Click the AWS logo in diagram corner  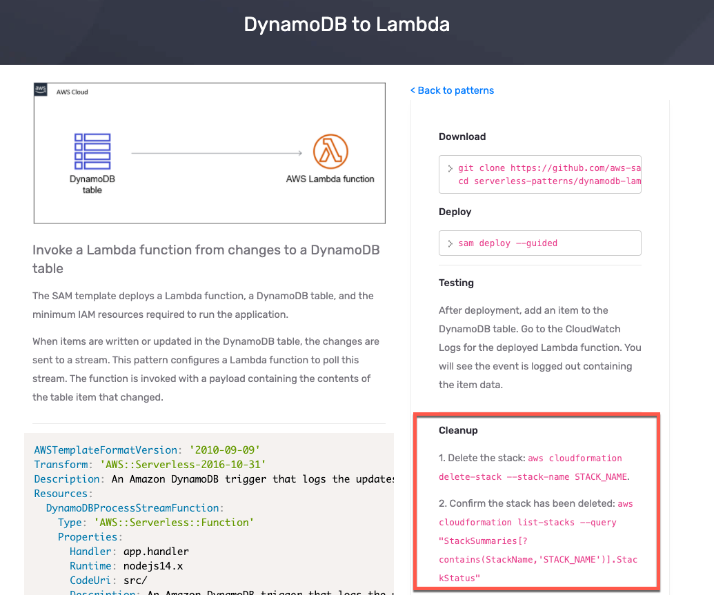click(x=41, y=89)
